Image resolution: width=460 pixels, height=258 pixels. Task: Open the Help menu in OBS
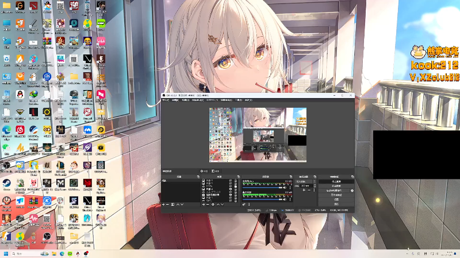coord(248,100)
